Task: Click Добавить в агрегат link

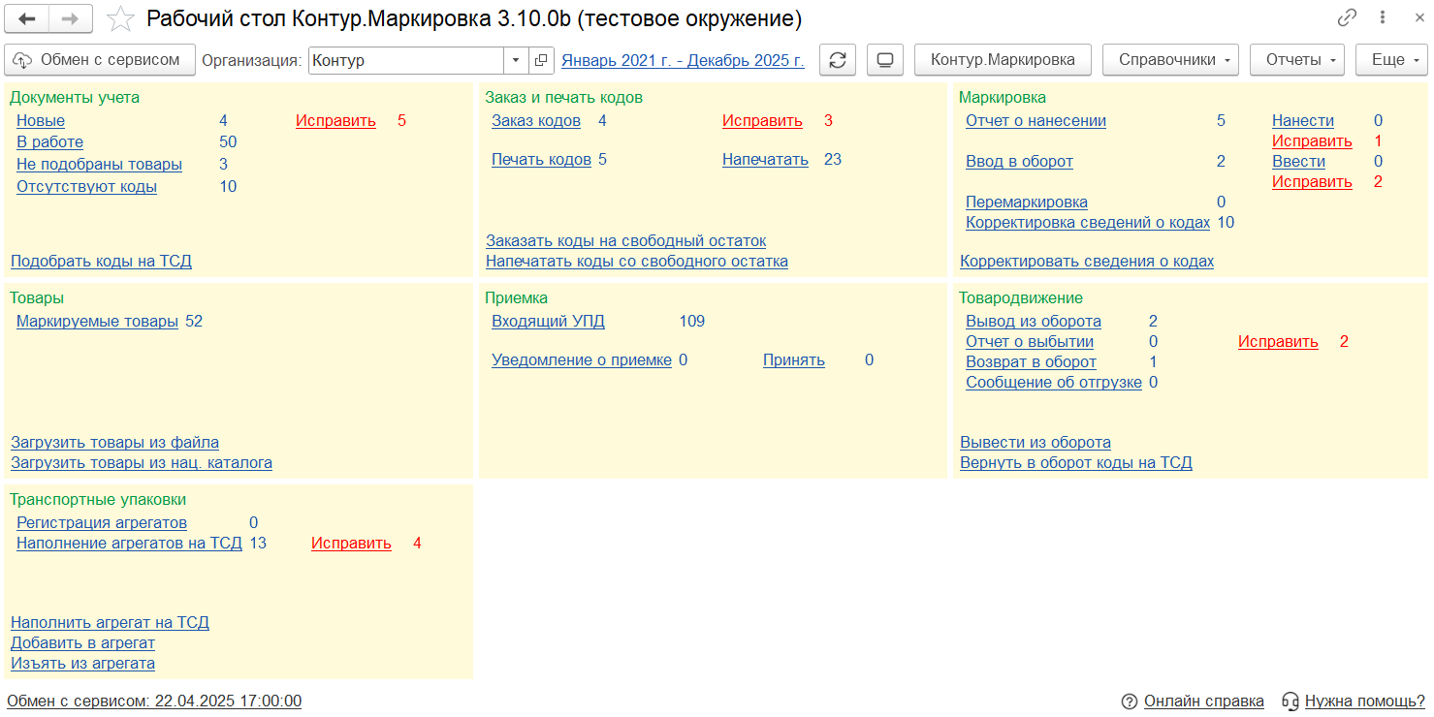Action: tap(82, 642)
